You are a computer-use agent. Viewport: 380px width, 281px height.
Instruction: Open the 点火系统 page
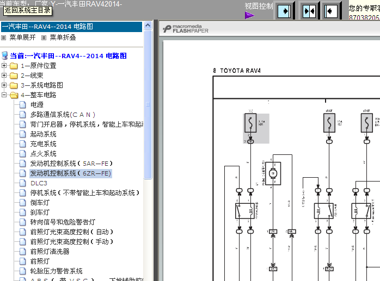(x=43, y=154)
